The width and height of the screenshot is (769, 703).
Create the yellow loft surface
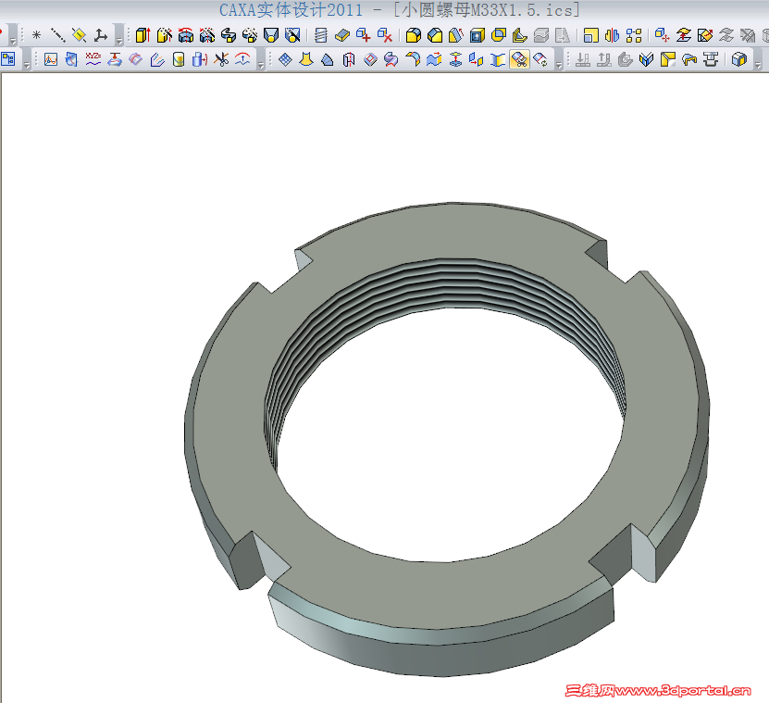[306, 59]
